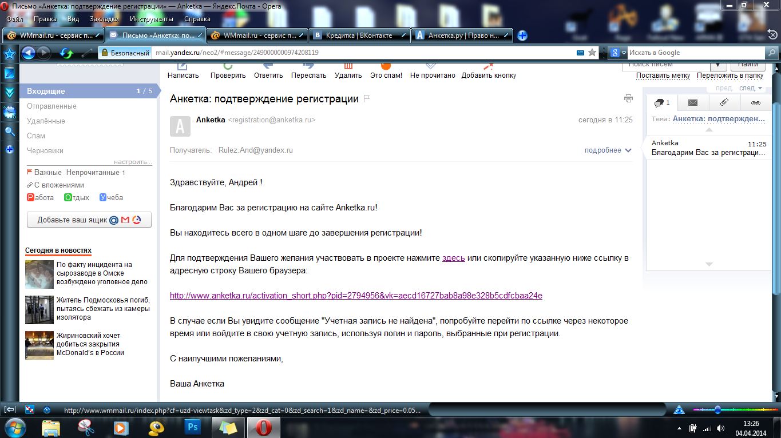Open the Windows Start menu
Screen dimensions: 781x438
pyautogui.click(x=14, y=427)
